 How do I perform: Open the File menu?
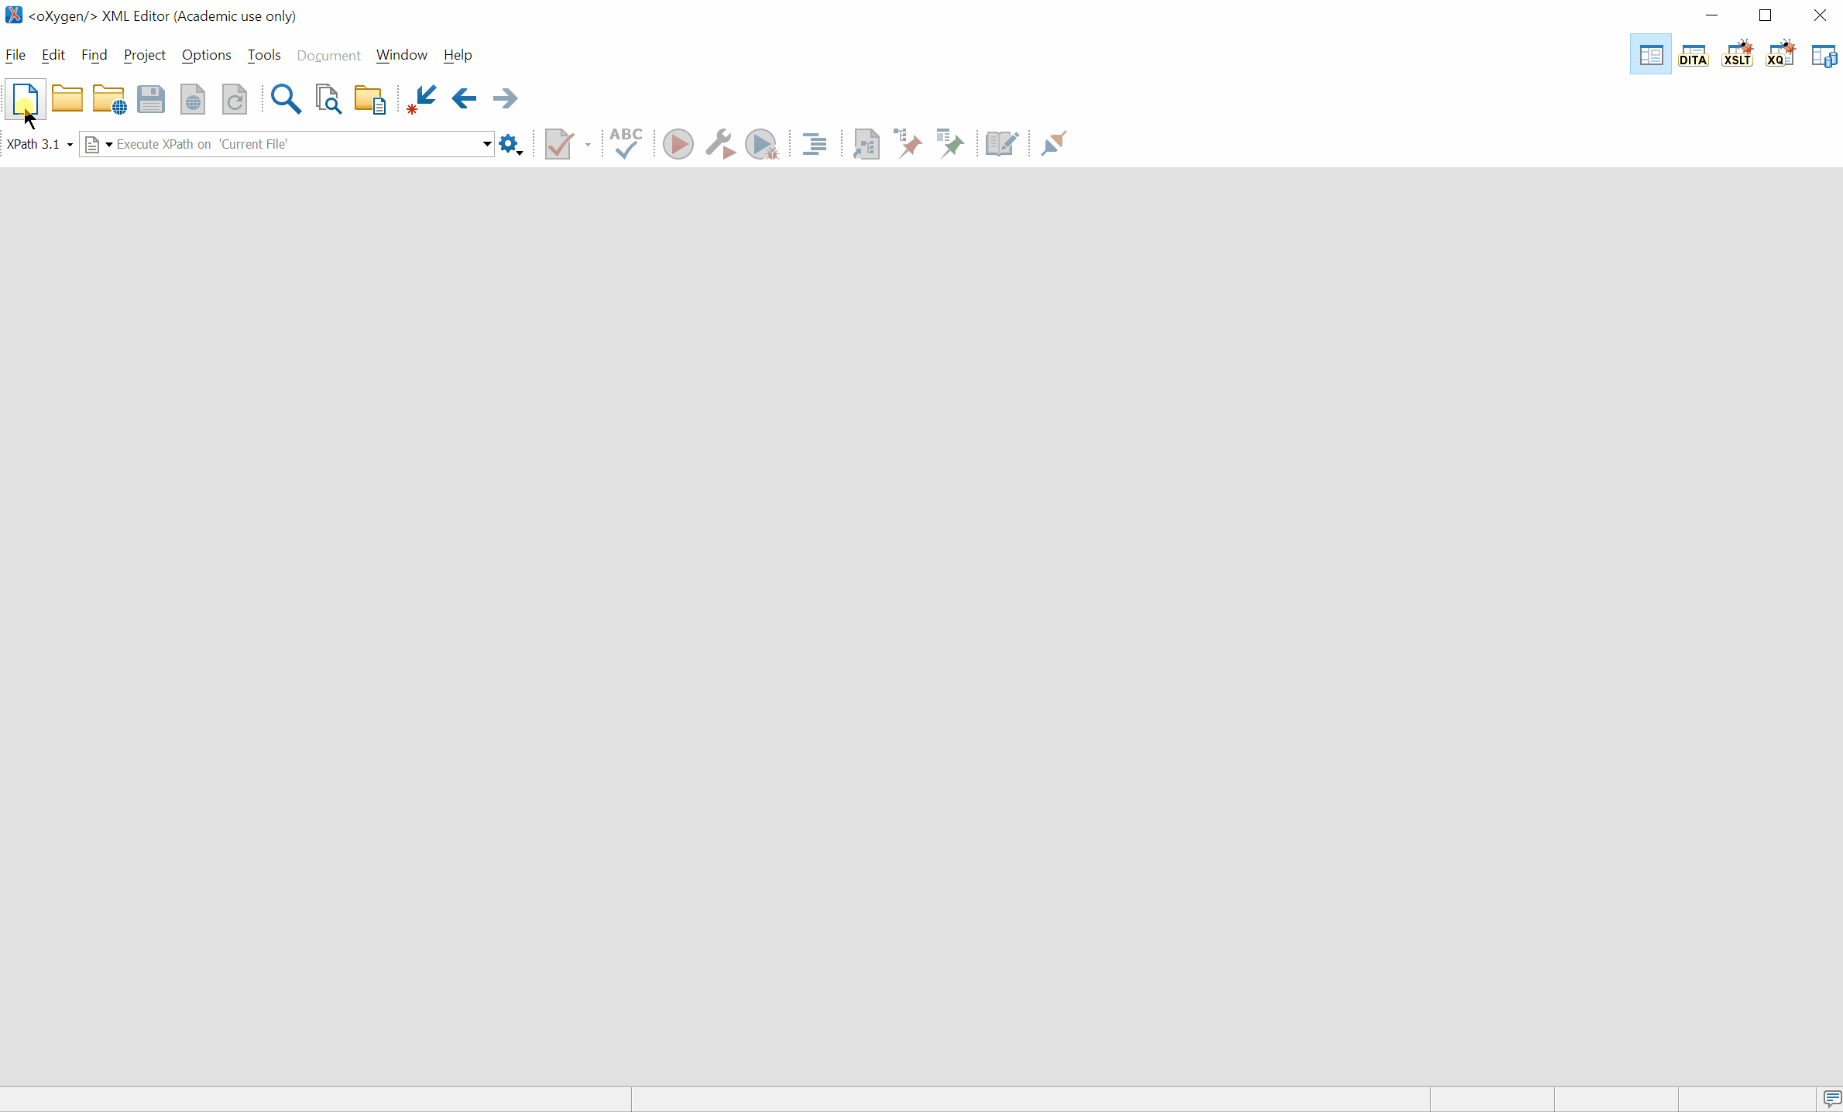(x=15, y=55)
